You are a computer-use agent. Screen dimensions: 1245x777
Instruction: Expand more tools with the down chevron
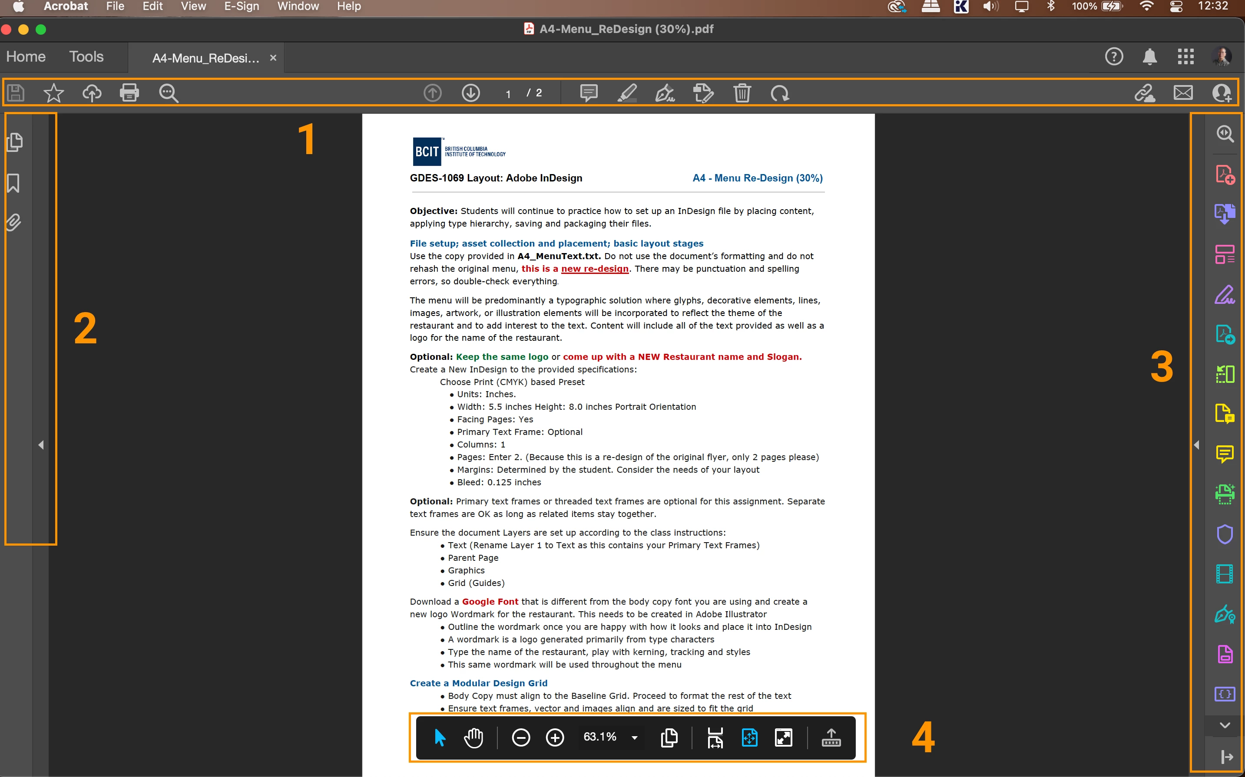pos(1225,725)
